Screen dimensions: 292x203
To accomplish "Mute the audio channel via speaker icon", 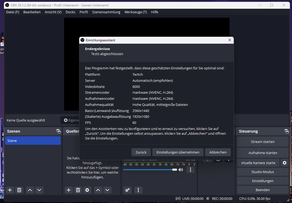I will pyautogui.click(x=181, y=170).
